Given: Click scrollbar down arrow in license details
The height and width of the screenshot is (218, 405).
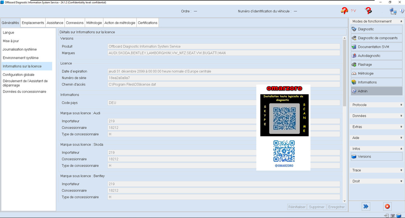Looking at the screenshot, I should [x=345, y=201].
